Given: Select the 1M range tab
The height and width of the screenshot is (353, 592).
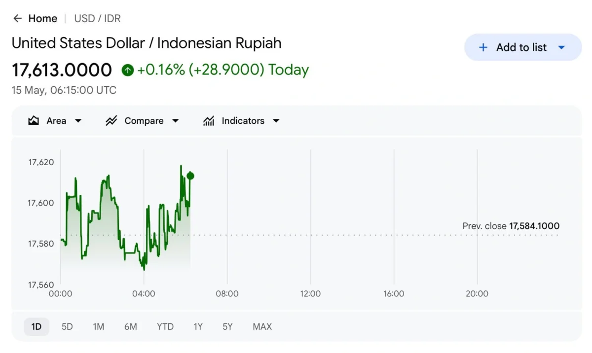Looking at the screenshot, I should tap(99, 326).
